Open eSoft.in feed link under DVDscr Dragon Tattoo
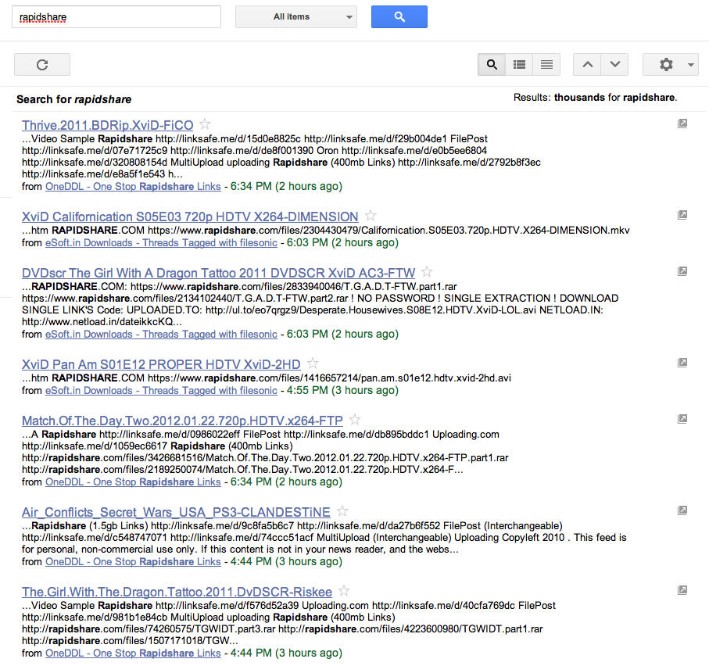Image resolution: width=709 pixels, height=666 pixels. tap(161, 334)
